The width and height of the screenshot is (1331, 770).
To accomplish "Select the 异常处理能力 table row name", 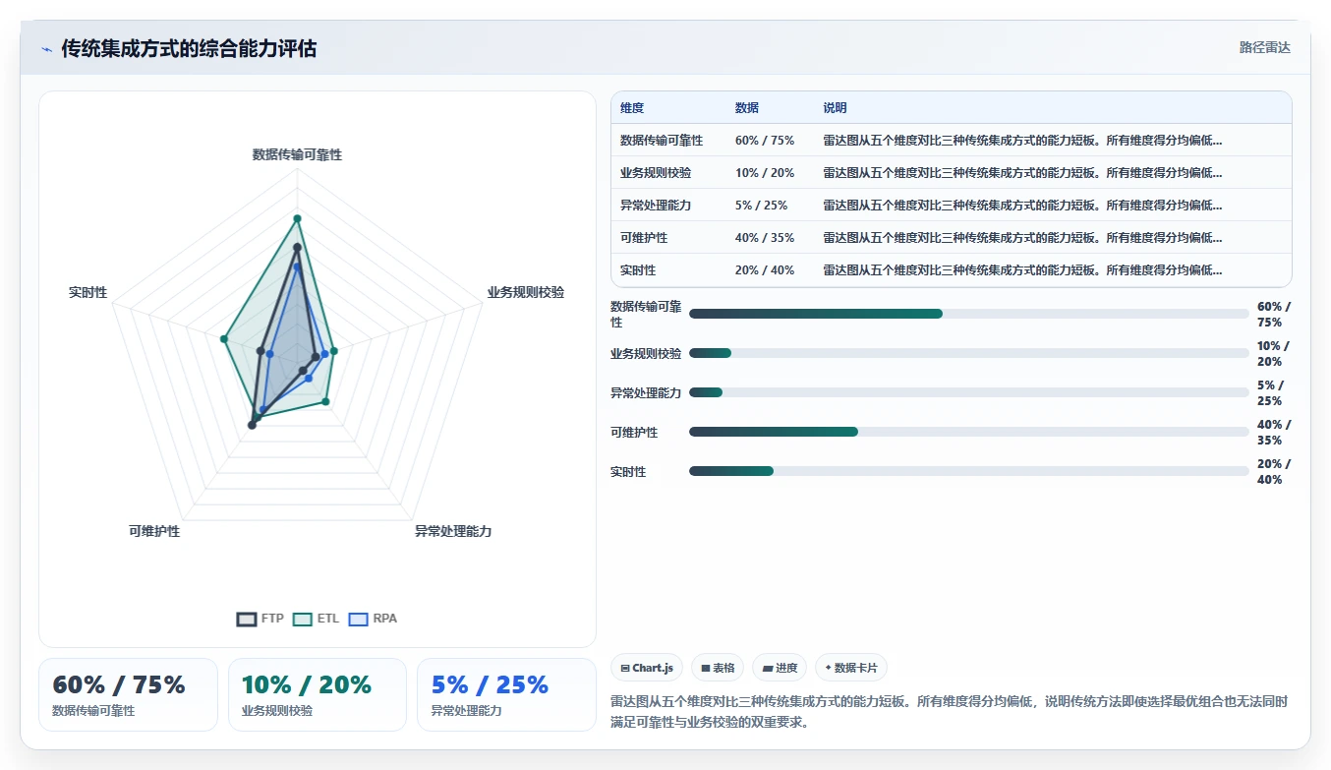I will (x=656, y=206).
